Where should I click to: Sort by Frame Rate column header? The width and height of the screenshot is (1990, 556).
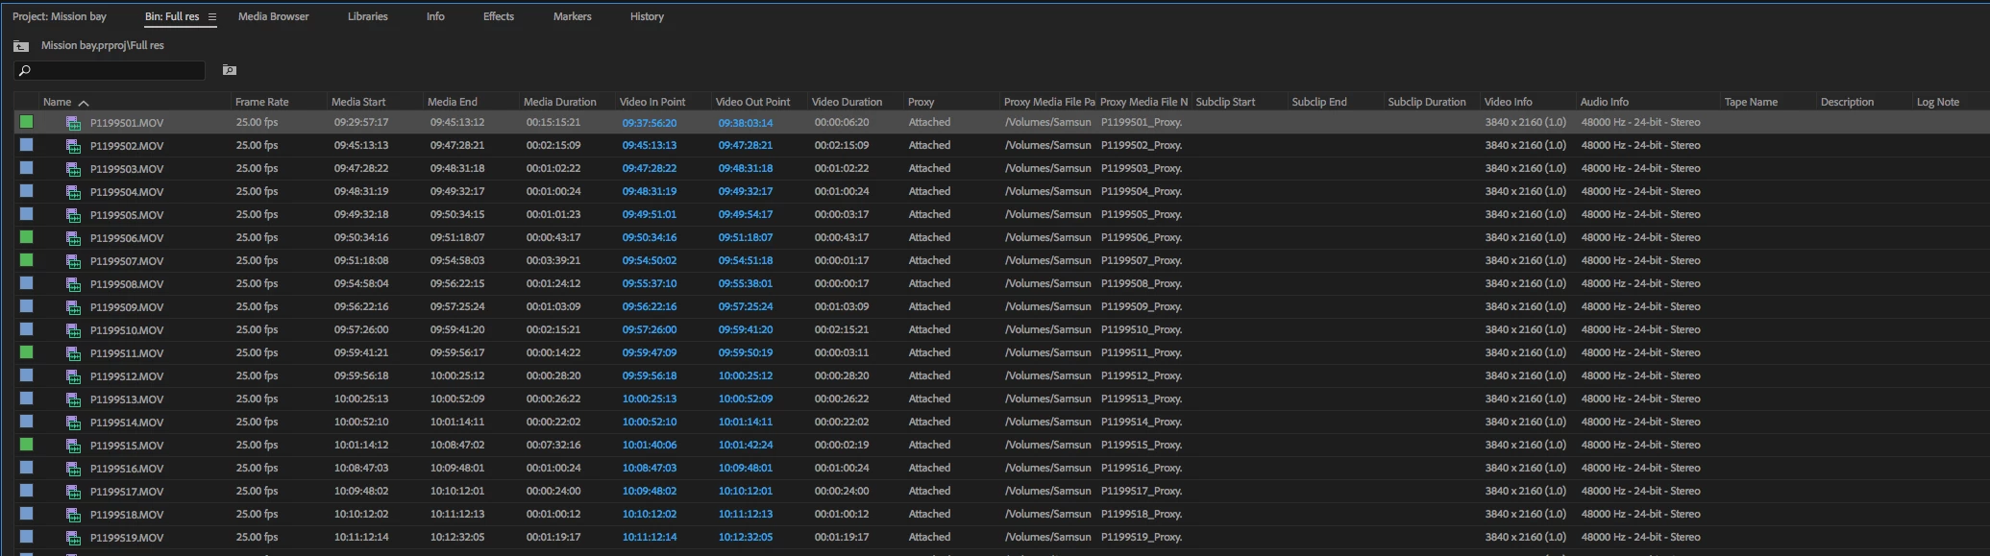(262, 102)
